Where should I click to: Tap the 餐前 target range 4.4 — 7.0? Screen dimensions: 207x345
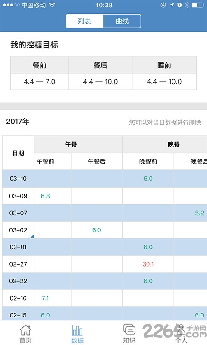pyautogui.click(x=40, y=82)
